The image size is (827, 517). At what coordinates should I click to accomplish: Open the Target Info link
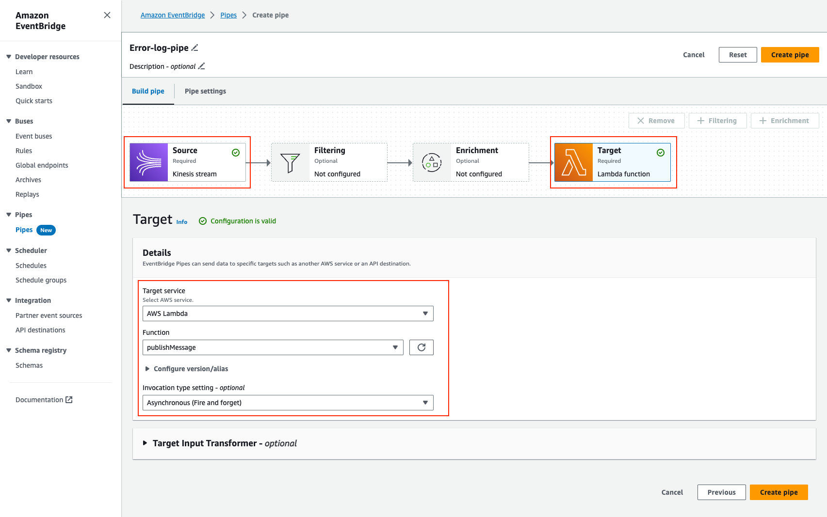pyautogui.click(x=182, y=222)
